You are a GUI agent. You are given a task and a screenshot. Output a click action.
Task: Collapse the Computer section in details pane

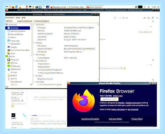point(34,24)
